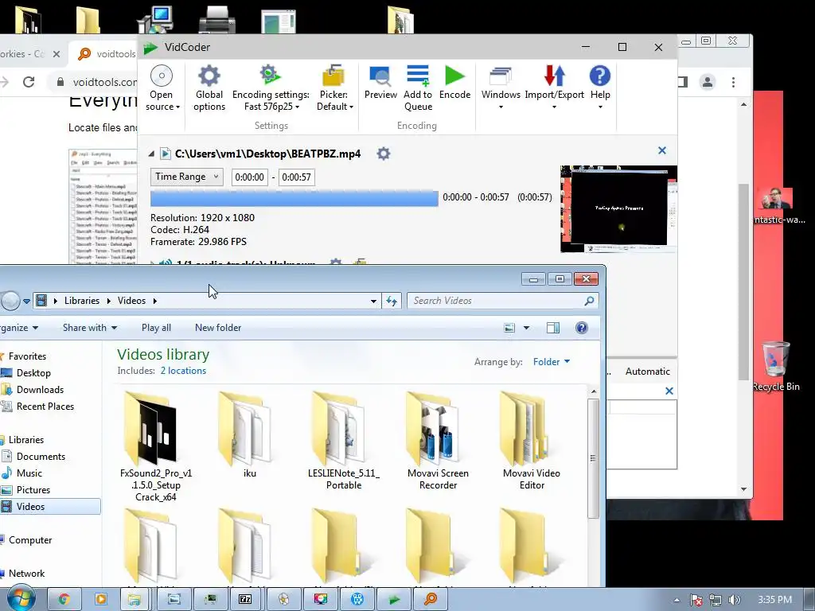Click the video preview thumbnail in VidCoder
This screenshot has width=815, height=611.
pyautogui.click(x=618, y=209)
